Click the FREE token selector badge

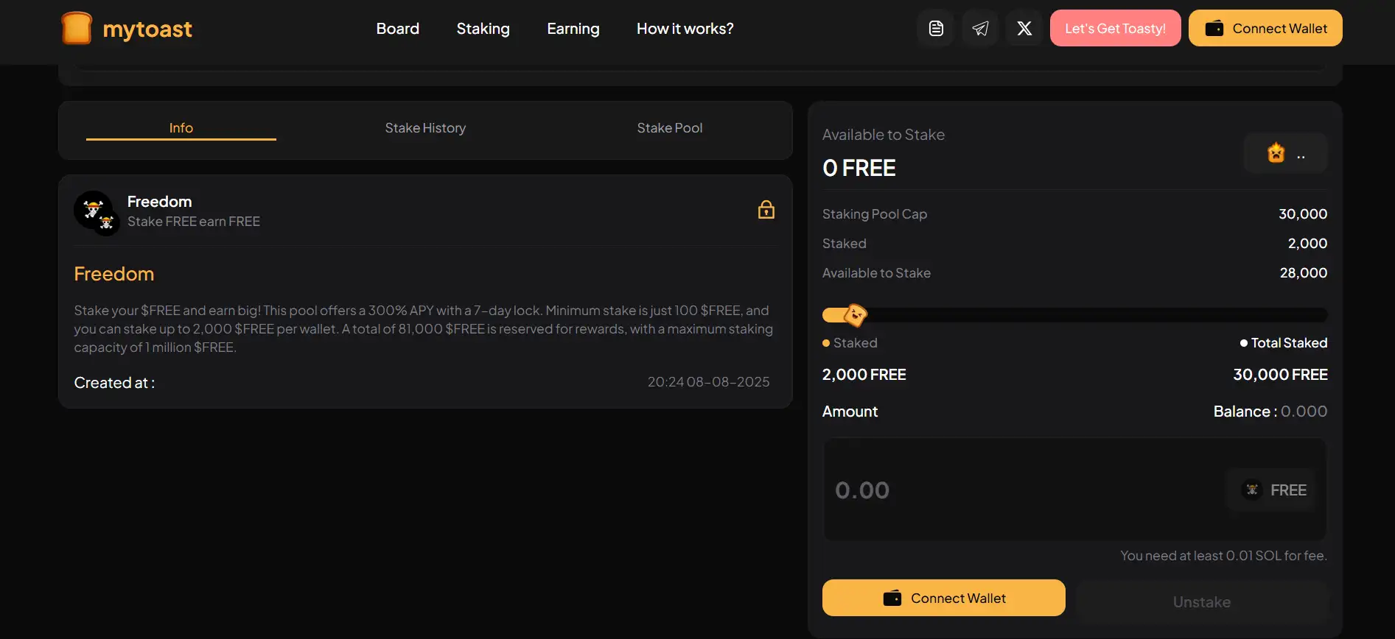point(1275,490)
